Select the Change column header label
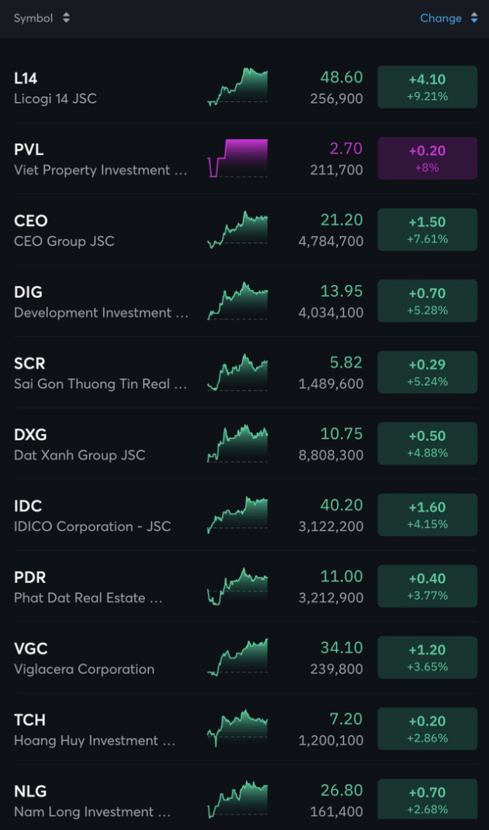This screenshot has width=489, height=830. tap(441, 18)
